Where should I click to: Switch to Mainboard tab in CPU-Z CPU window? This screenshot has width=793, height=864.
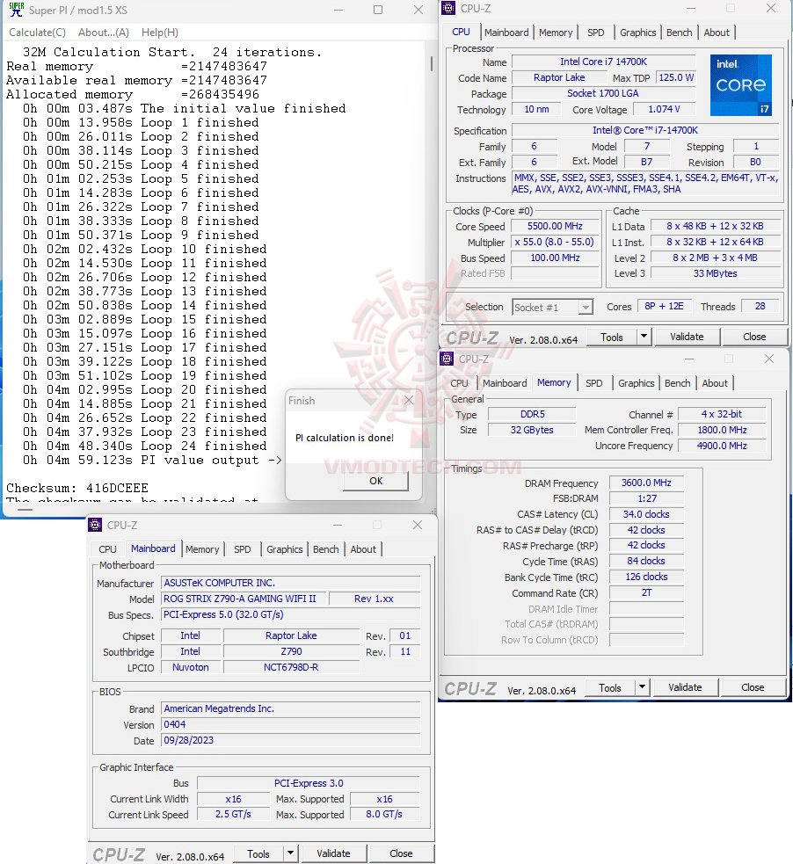[x=506, y=33]
